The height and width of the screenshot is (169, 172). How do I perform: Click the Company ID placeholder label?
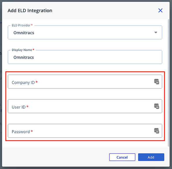[25, 82]
